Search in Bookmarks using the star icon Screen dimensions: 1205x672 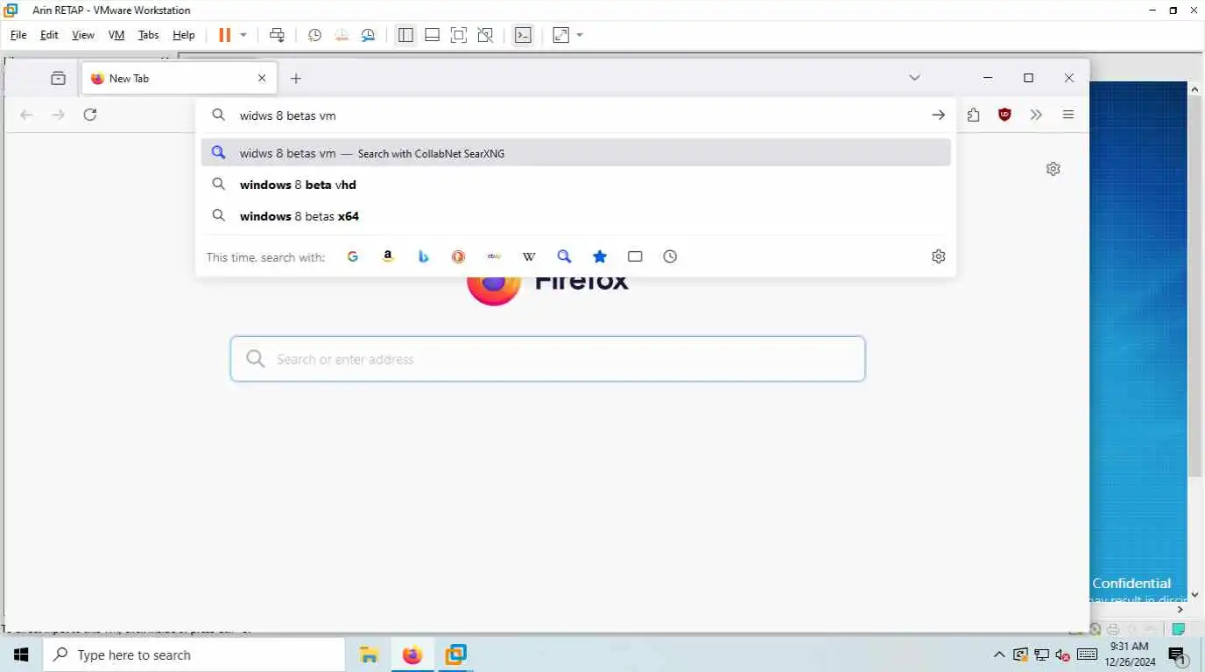coord(600,256)
